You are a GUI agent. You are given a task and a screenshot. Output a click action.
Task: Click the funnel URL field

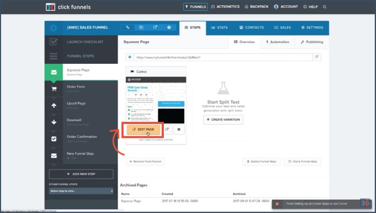coord(223,57)
